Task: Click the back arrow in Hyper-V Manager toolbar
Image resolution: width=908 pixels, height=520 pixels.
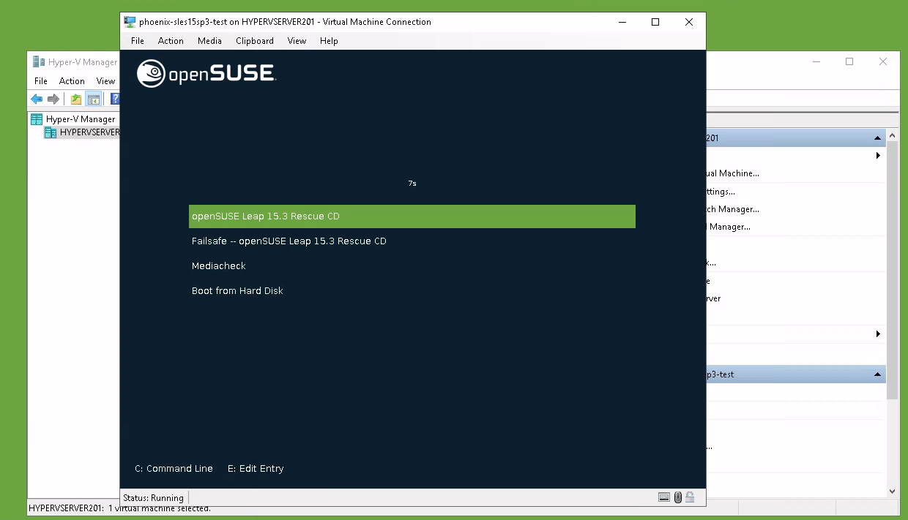Action: coord(37,99)
